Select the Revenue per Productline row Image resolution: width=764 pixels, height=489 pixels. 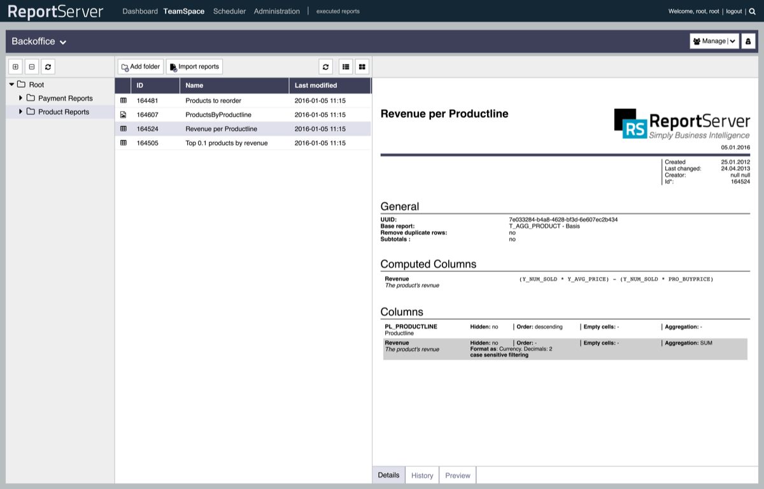point(243,129)
